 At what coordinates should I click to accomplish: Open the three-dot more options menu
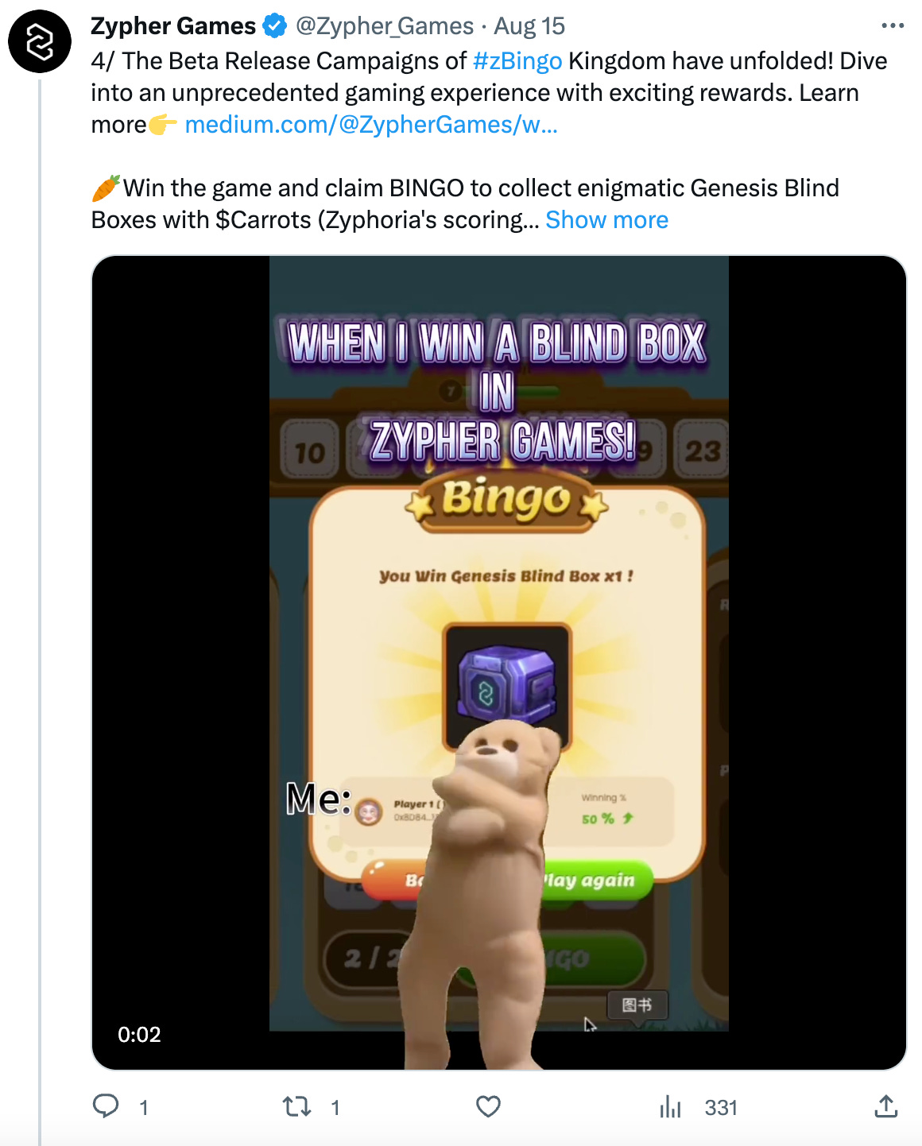pos(893,26)
